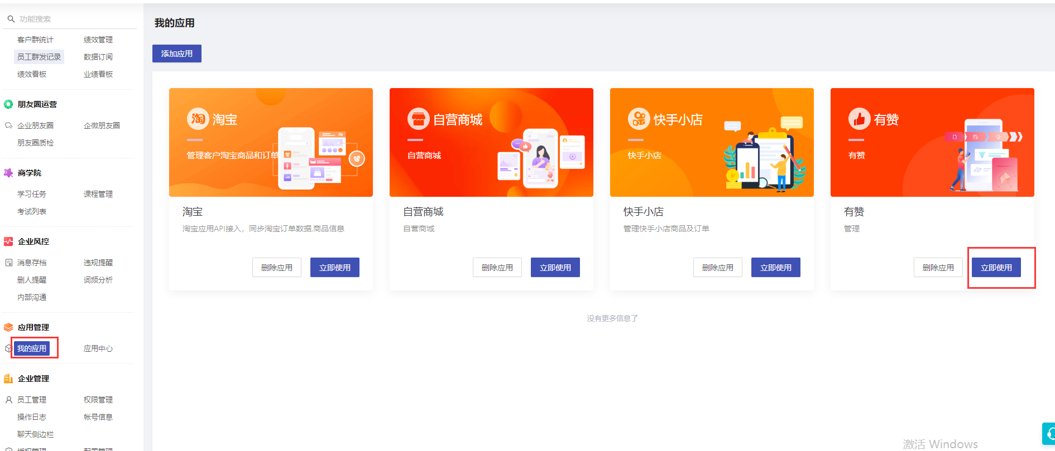Click the 快手小店 logo icon
The image size is (1055, 451).
639,119
